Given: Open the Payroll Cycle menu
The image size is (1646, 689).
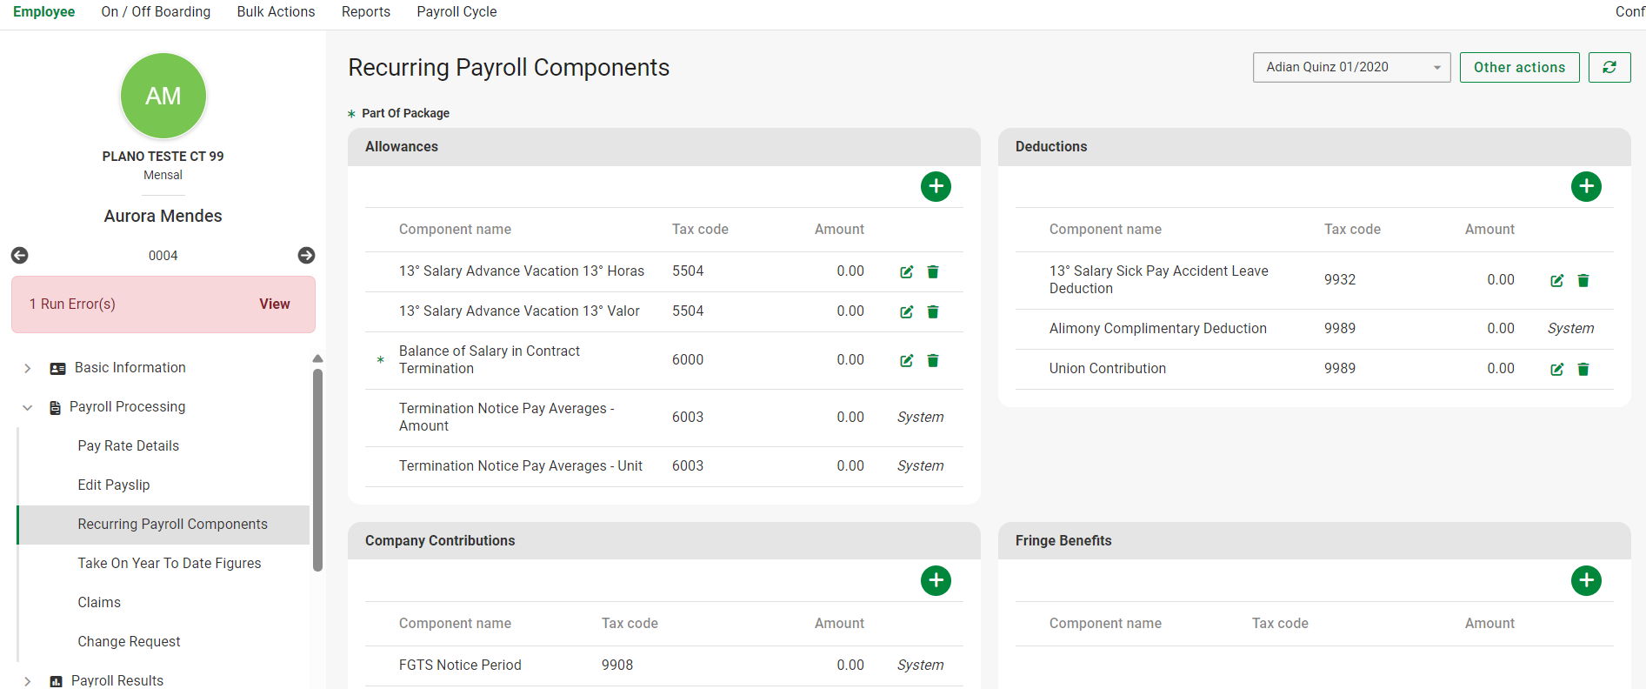Looking at the screenshot, I should pos(456,12).
